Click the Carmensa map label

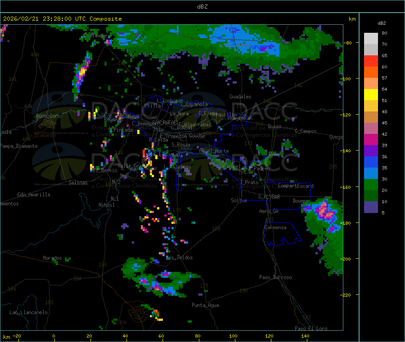[x=275, y=227]
